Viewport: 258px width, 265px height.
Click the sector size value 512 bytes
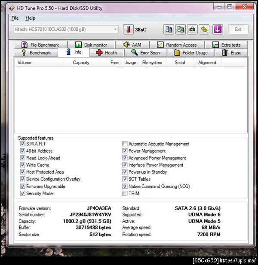tap(100, 235)
